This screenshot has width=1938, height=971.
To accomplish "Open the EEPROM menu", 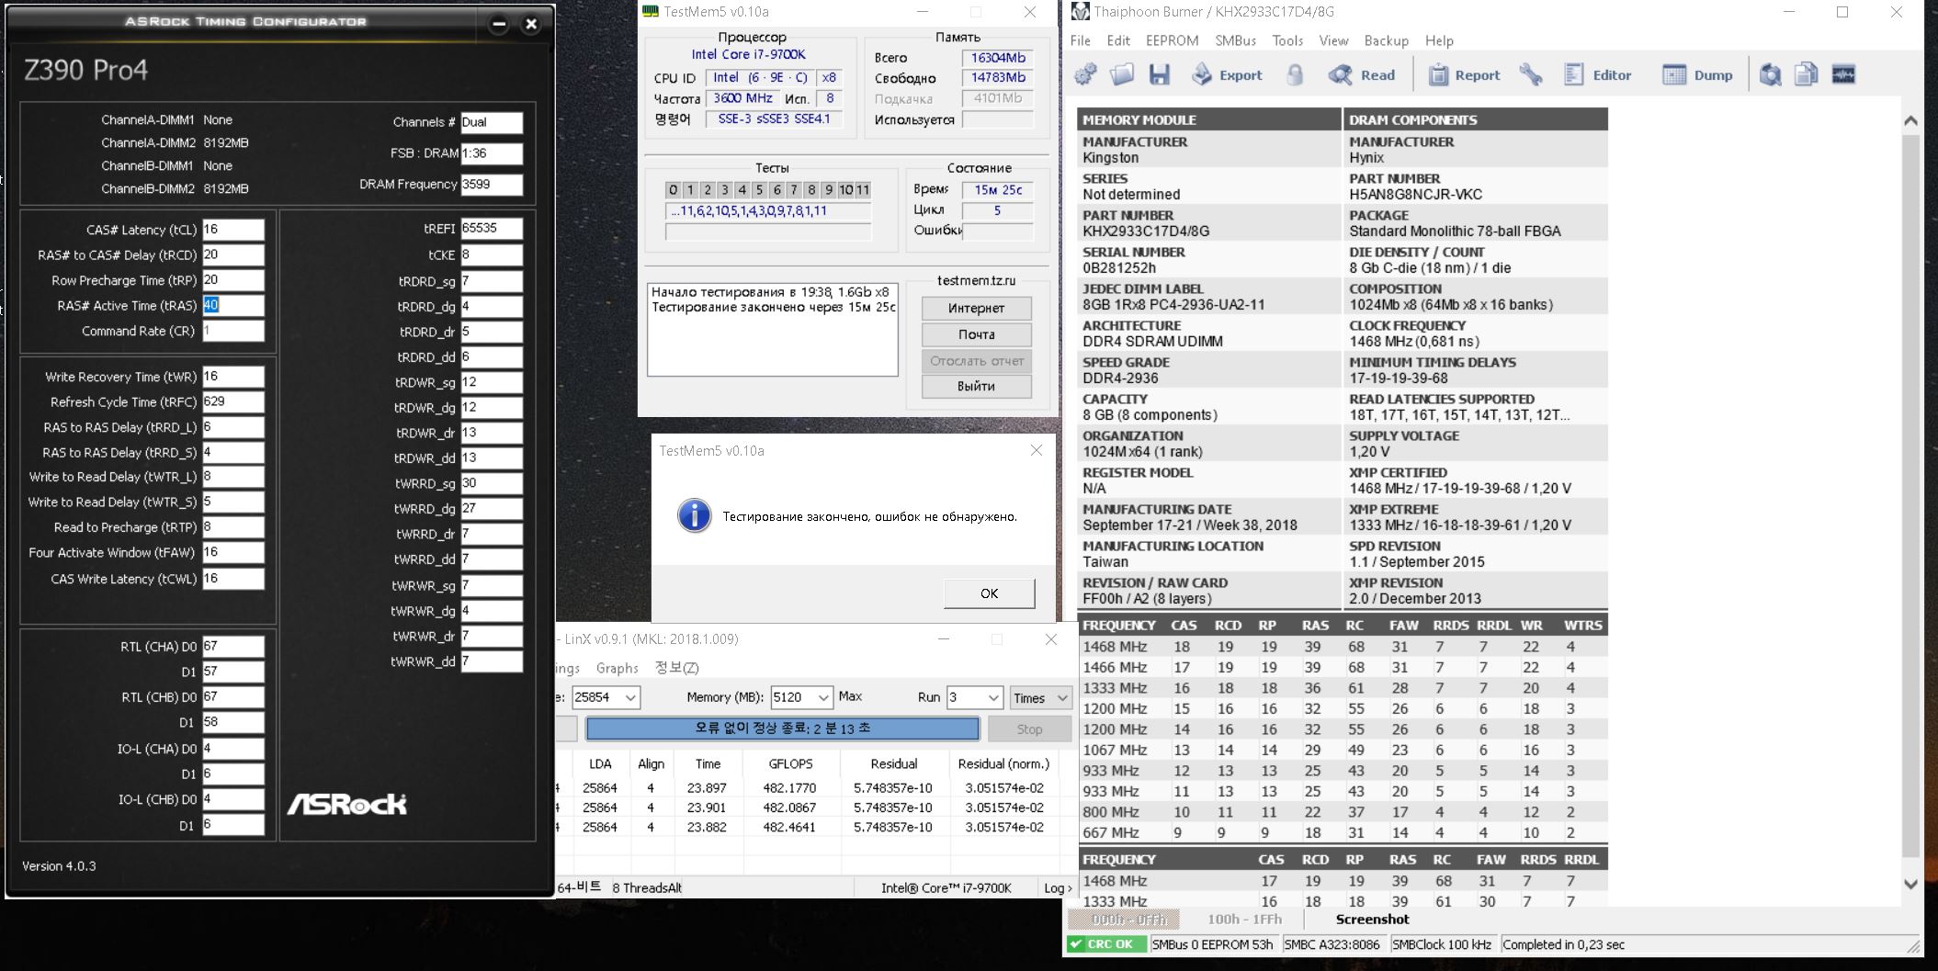I will pyautogui.click(x=1172, y=40).
